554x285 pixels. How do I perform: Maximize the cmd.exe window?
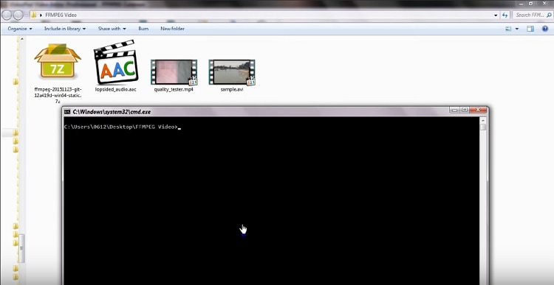pyautogui.click(x=465, y=110)
